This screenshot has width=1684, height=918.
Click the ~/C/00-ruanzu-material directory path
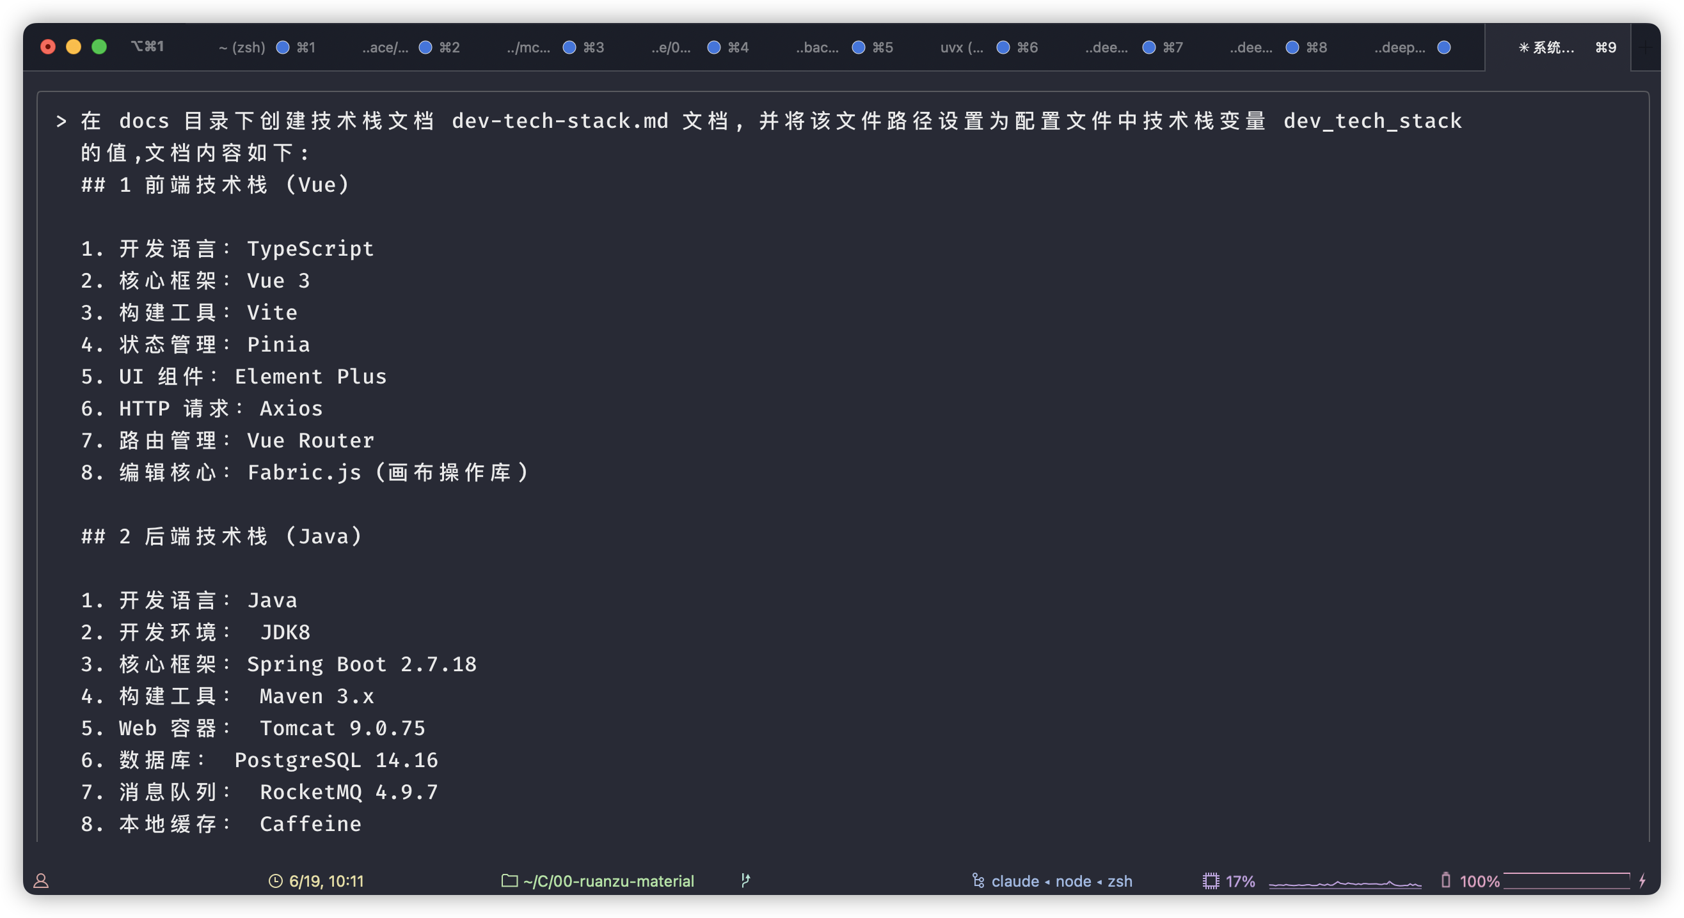point(608,881)
